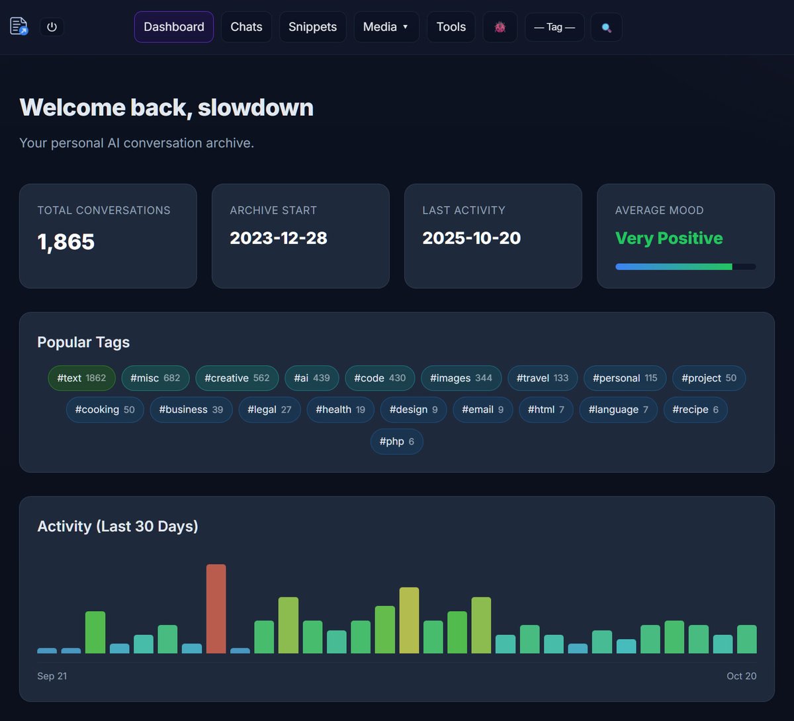Screen dimensions: 794x721
Task: Click the tall red bar in activity chart
Action: click(216, 609)
